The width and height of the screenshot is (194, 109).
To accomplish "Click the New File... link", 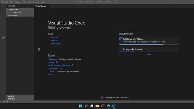I will point(55,38).
